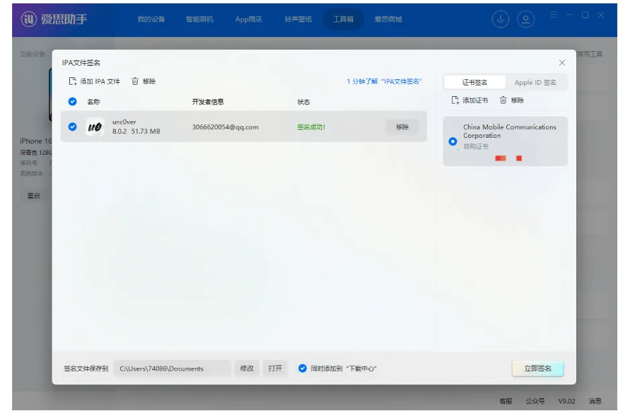624x415 pixels.
Task: Open the 1 分钟了解 "IPA文件签名" link
Action: click(x=384, y=81)
